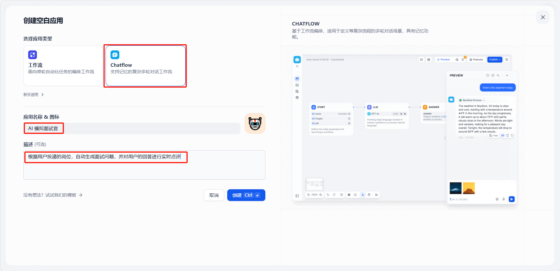Click the undo arrow in canvas toolbar
Viewport: 560px width, 271px height.
pos(328,195)
